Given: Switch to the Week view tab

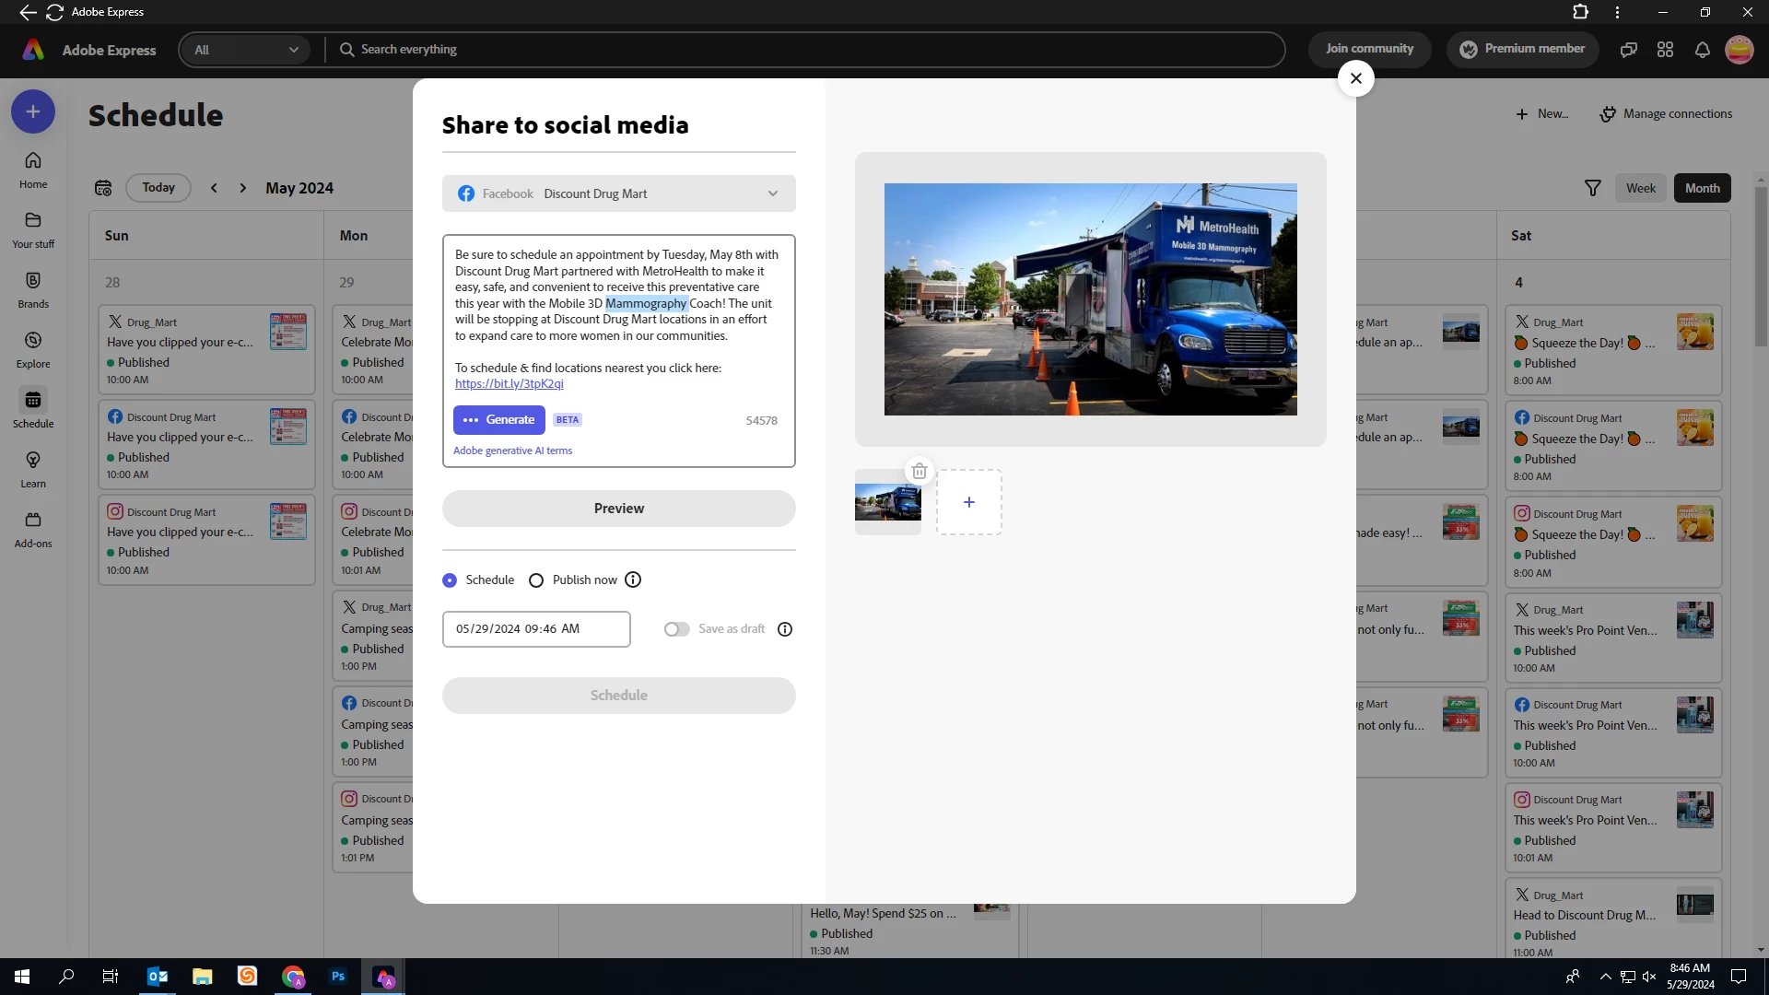Looking at the screenshot, I should pos(1640,188).
